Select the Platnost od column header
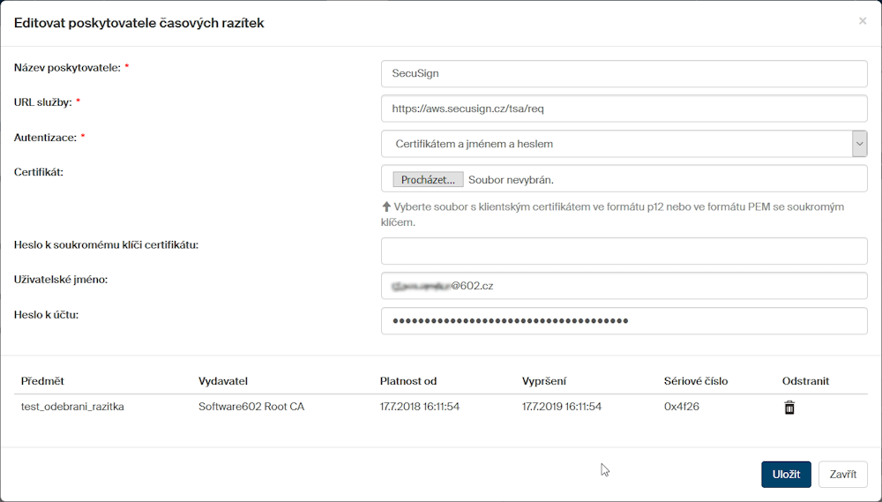The height and width of the screenshot is (502, 882). [408, 381]
